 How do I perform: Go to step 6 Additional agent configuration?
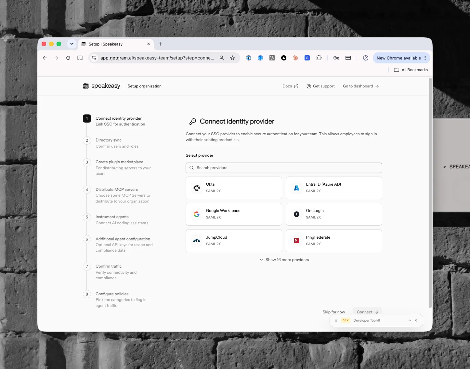118,244
